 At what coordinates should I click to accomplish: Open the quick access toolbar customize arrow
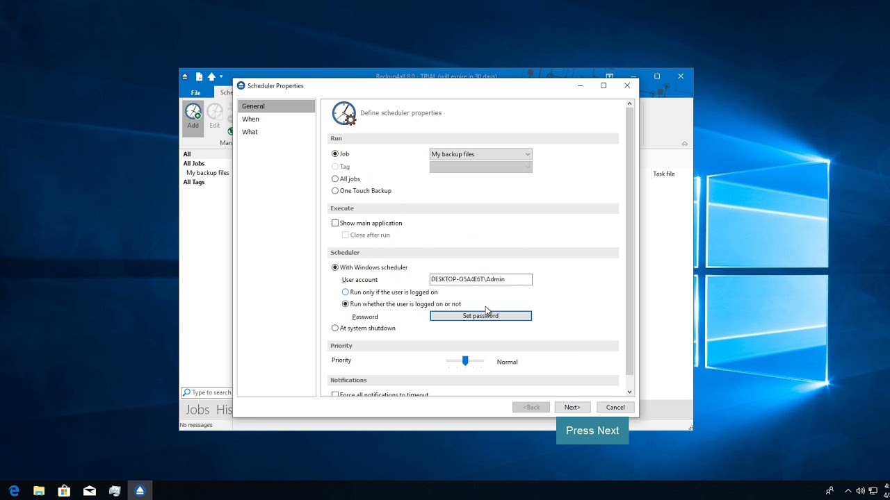tap(221, 76)
